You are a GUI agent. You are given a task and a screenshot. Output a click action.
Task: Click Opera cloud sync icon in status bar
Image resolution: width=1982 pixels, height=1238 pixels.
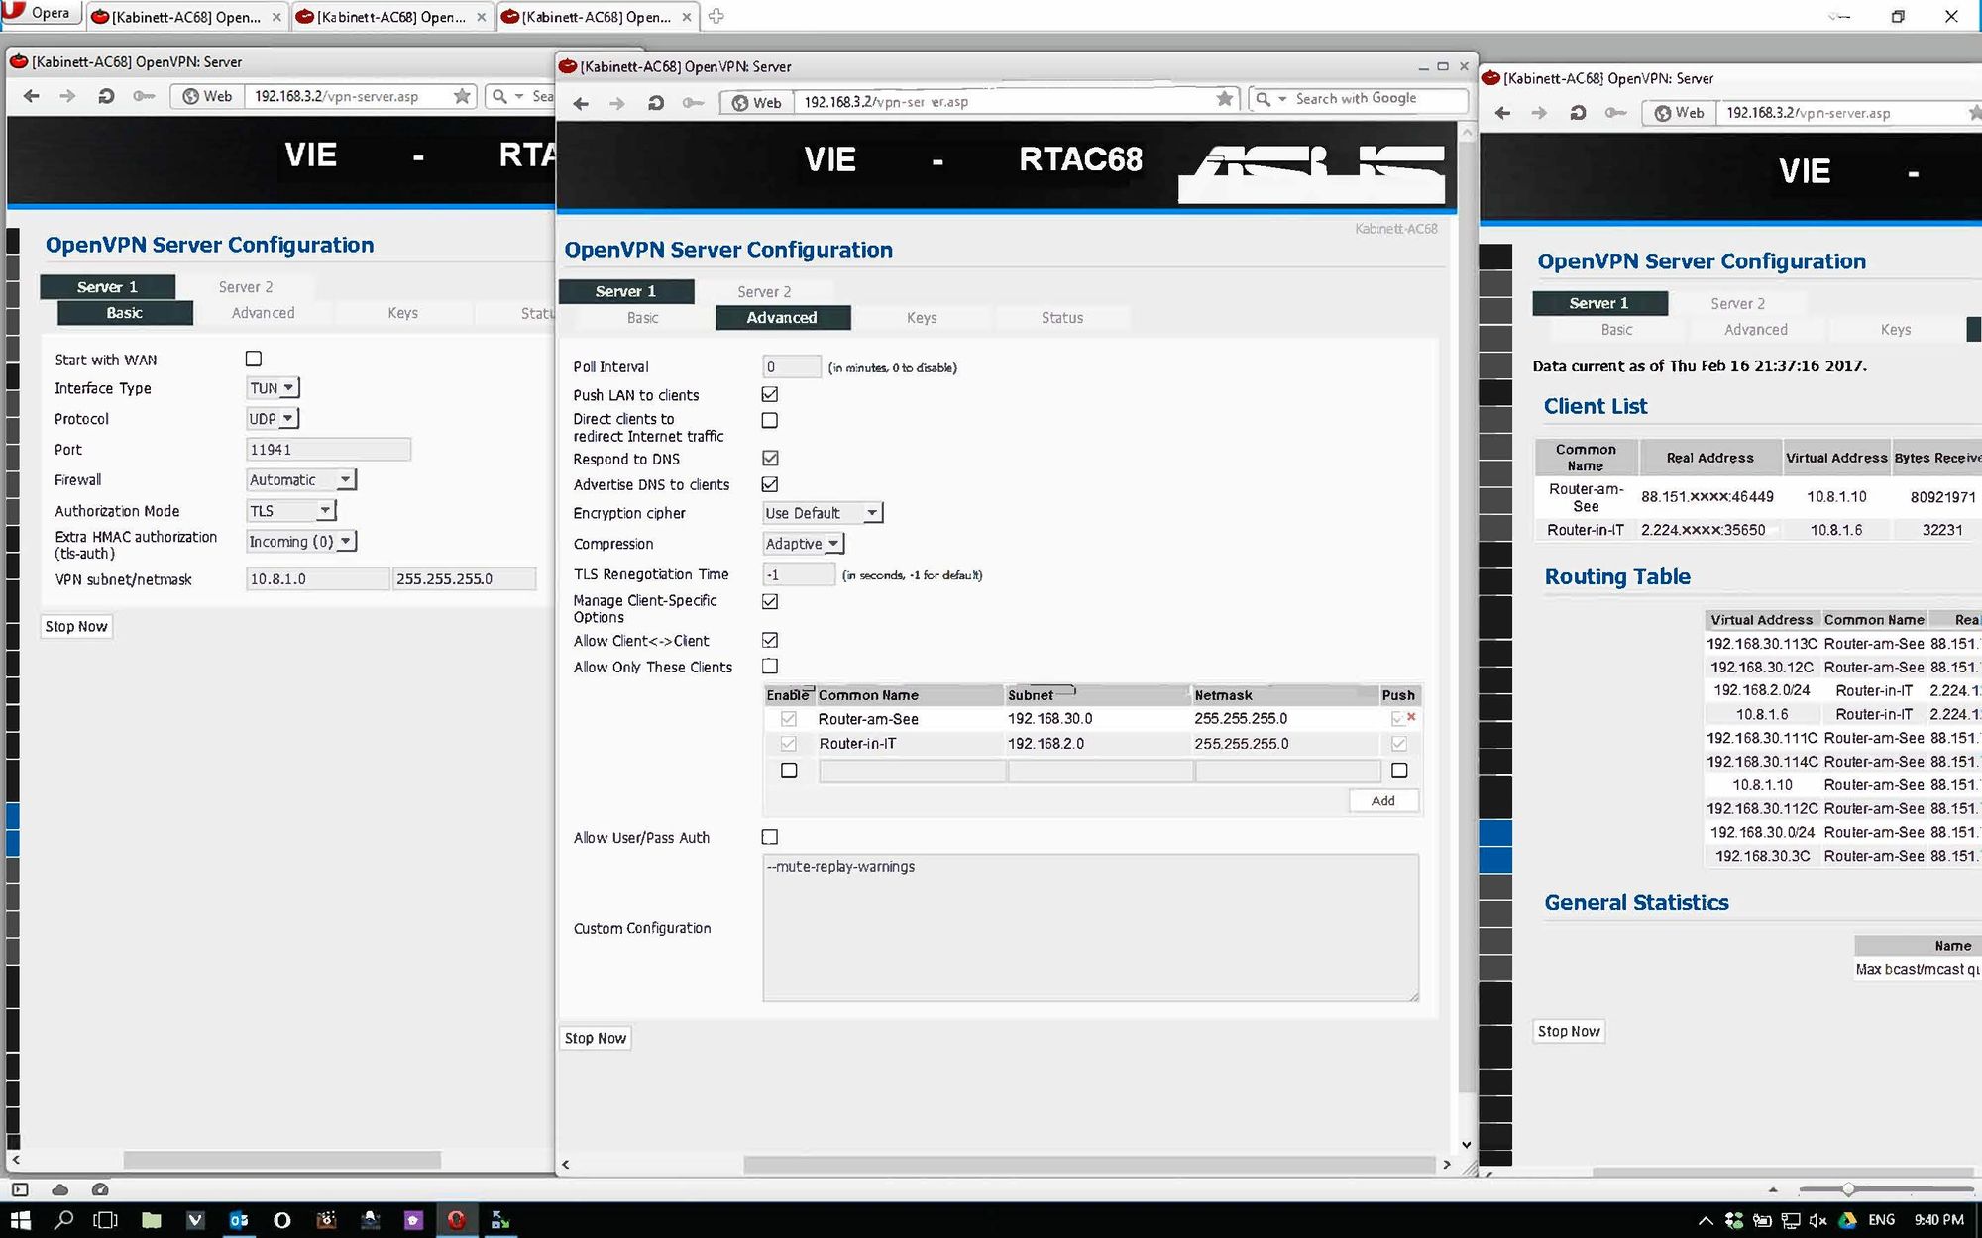point(60,1189)
